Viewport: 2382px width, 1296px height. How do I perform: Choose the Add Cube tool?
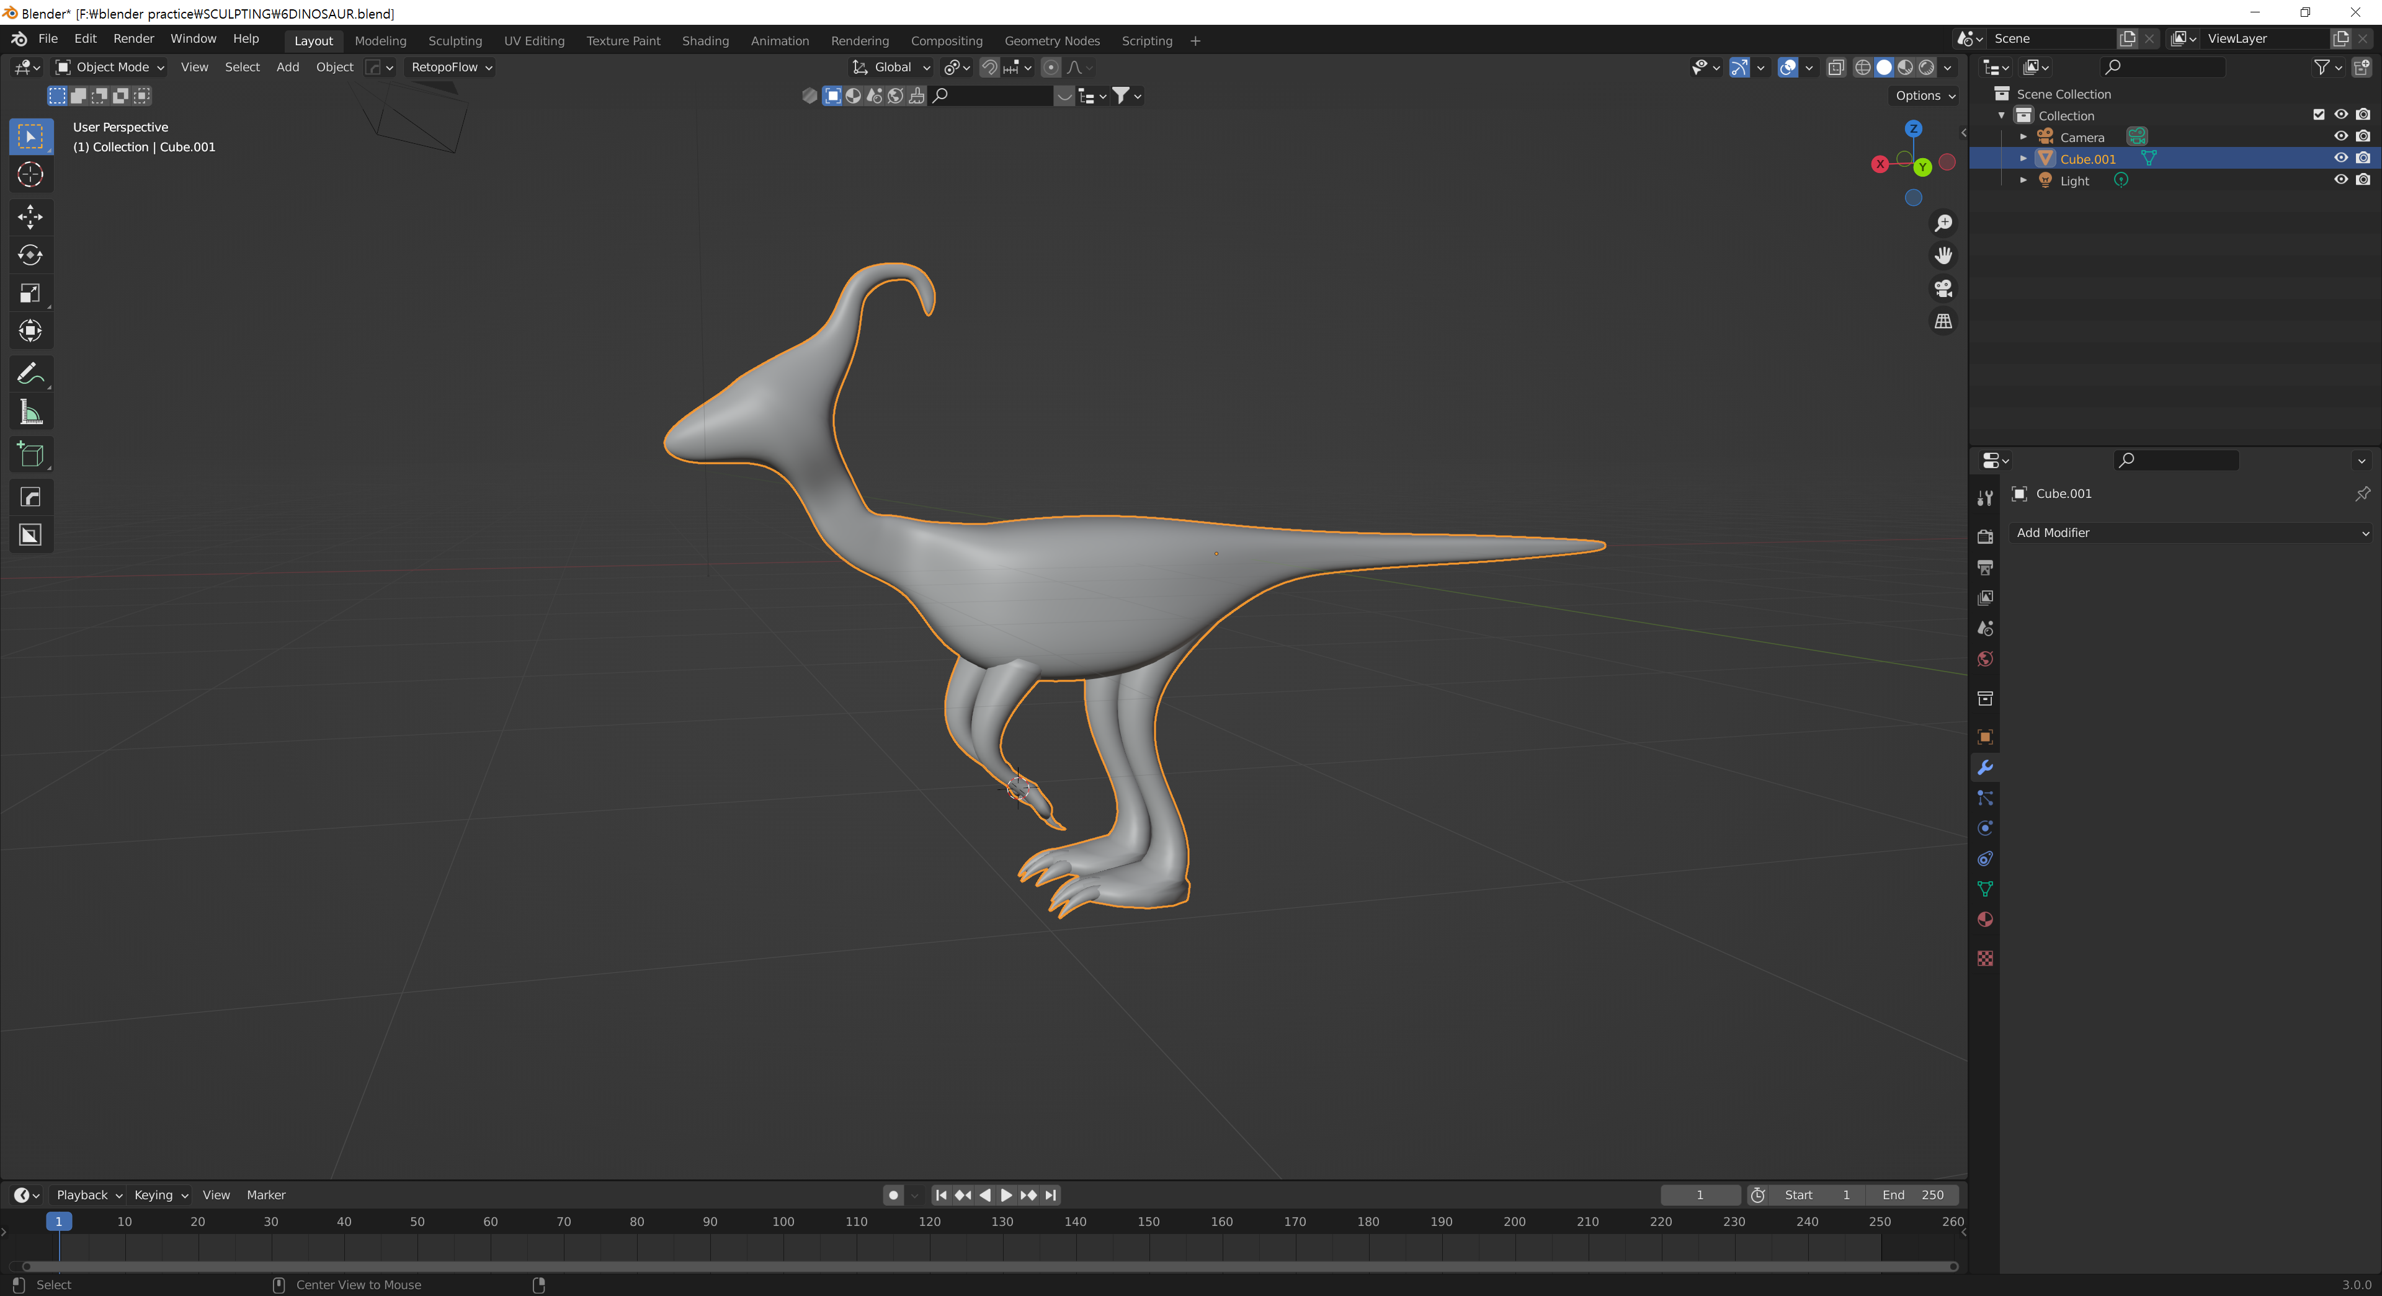click(x=30, y=455)
